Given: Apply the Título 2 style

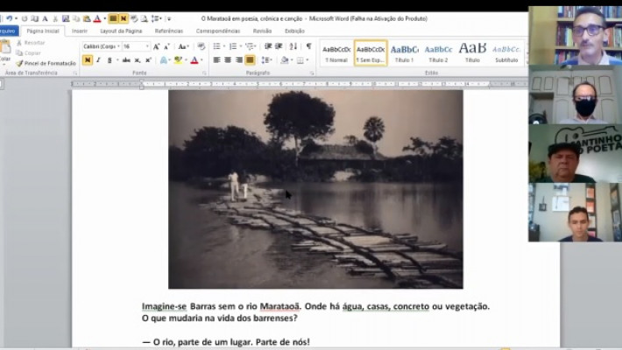Looking at the screenshot, I should [438, 53].
